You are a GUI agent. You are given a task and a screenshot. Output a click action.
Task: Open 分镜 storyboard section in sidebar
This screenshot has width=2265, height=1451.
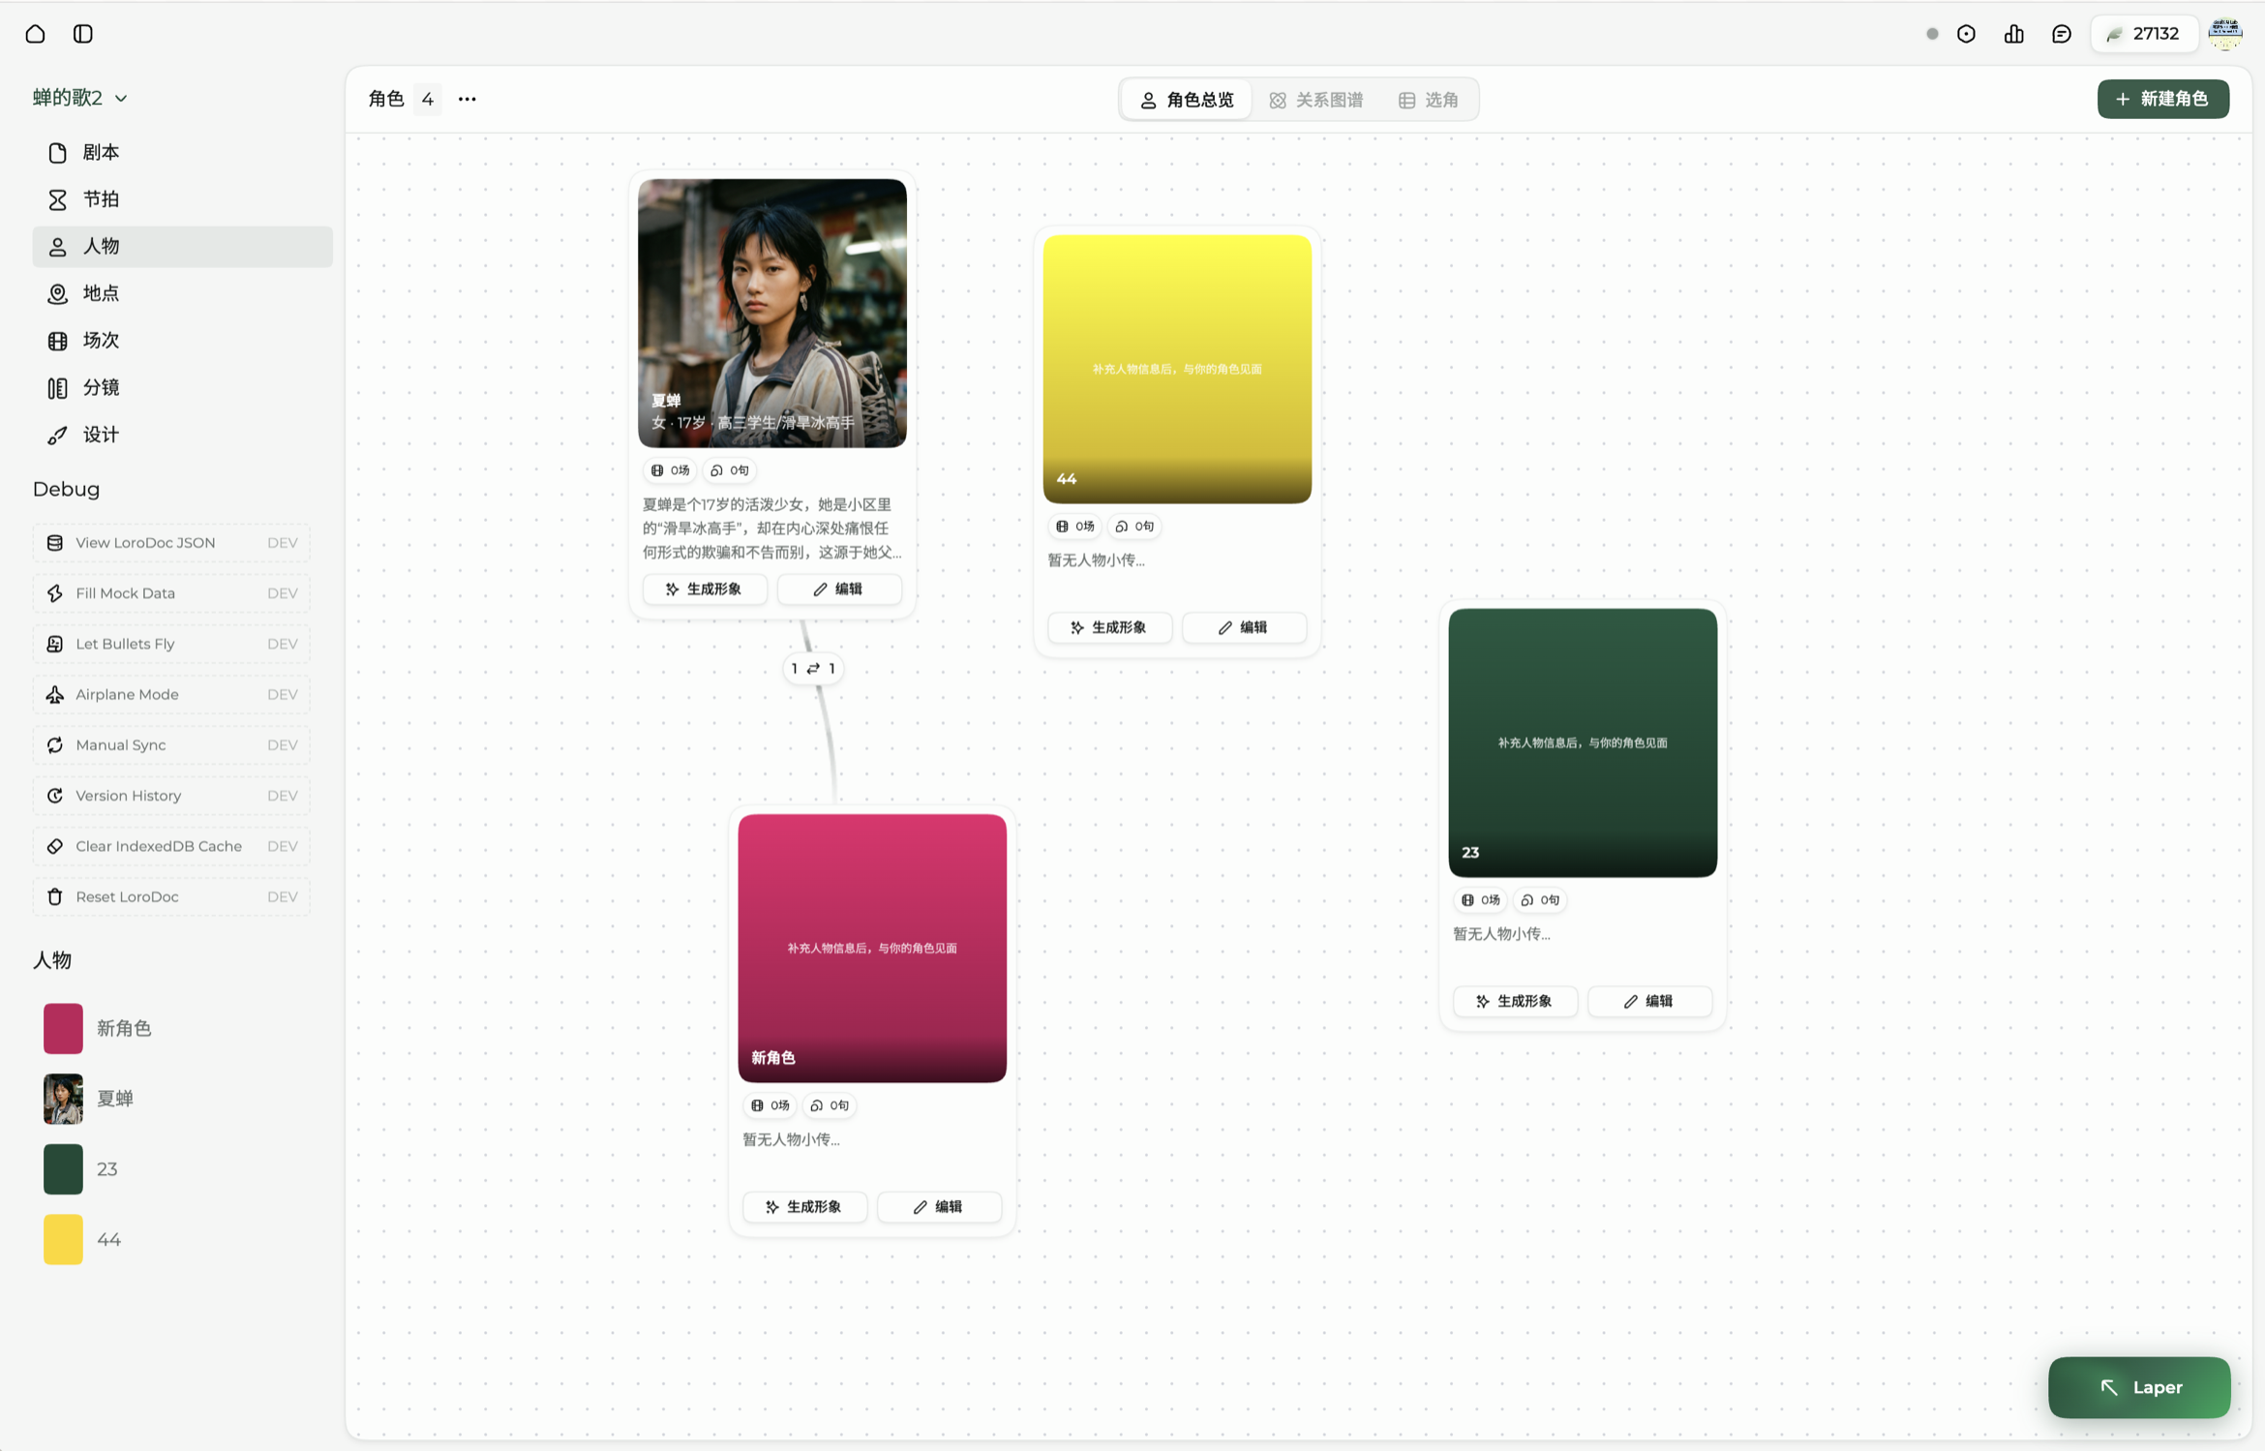click(x=101, y=387)
